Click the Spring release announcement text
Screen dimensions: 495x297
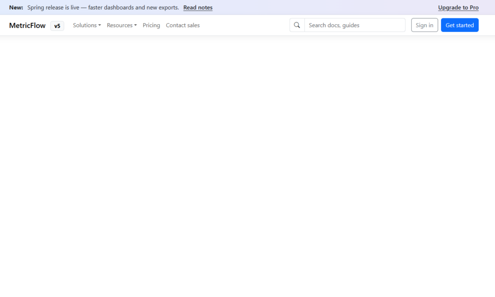tap(103, 8)
